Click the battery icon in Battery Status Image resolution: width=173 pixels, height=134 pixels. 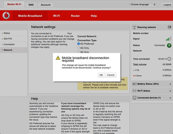134,84
